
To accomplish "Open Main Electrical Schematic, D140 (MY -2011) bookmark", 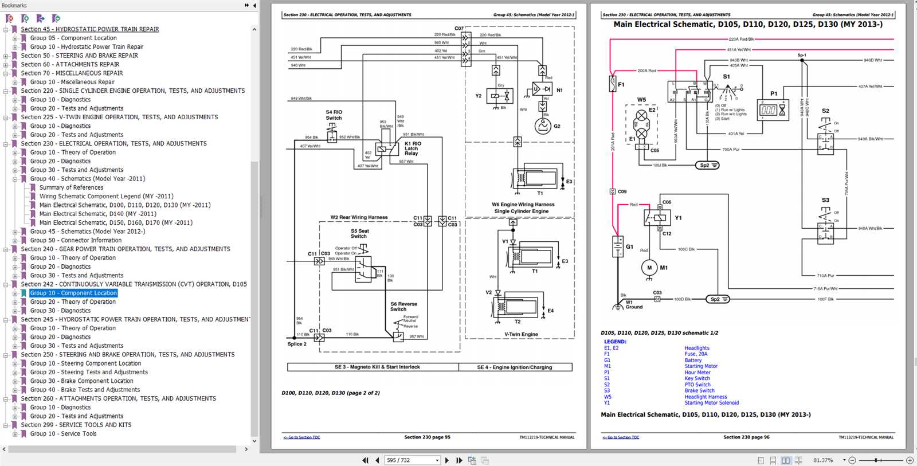I will tap(97, 214).
